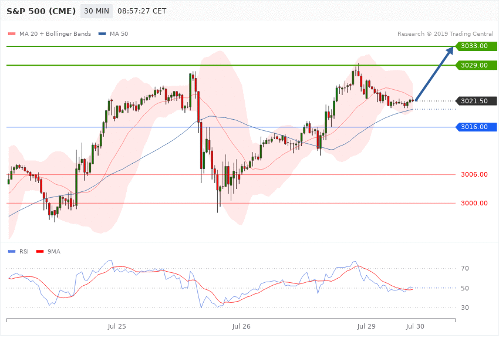Screen dimensions: 499x338
Task: Click the RSI legend swatch
Action: [12, 252]
